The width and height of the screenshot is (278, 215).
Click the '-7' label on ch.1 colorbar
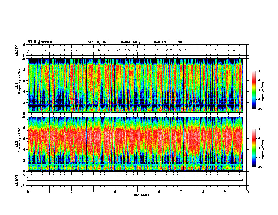click(259, 80)
